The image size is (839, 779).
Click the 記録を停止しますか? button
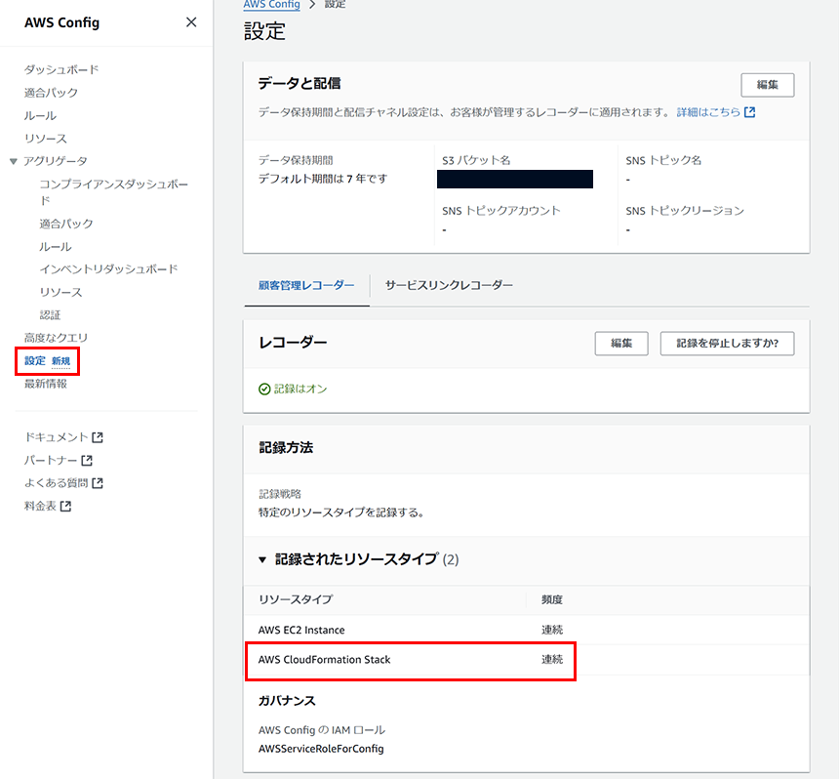tap(727, 344)
